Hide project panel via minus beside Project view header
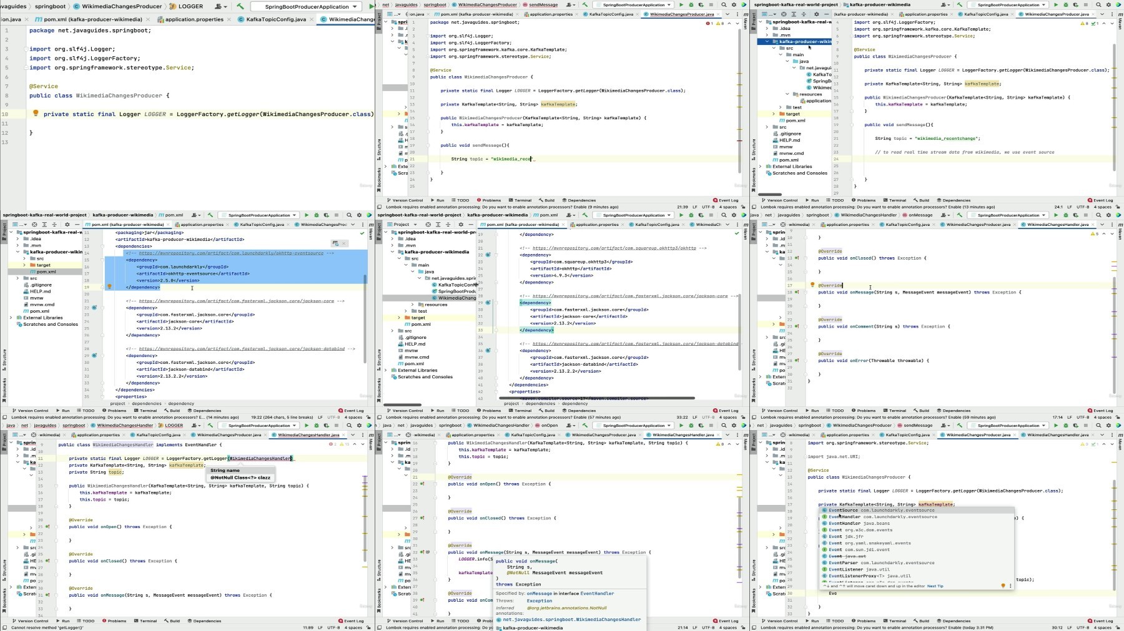Screen dimensions: 1124x631 coord(471,225)
